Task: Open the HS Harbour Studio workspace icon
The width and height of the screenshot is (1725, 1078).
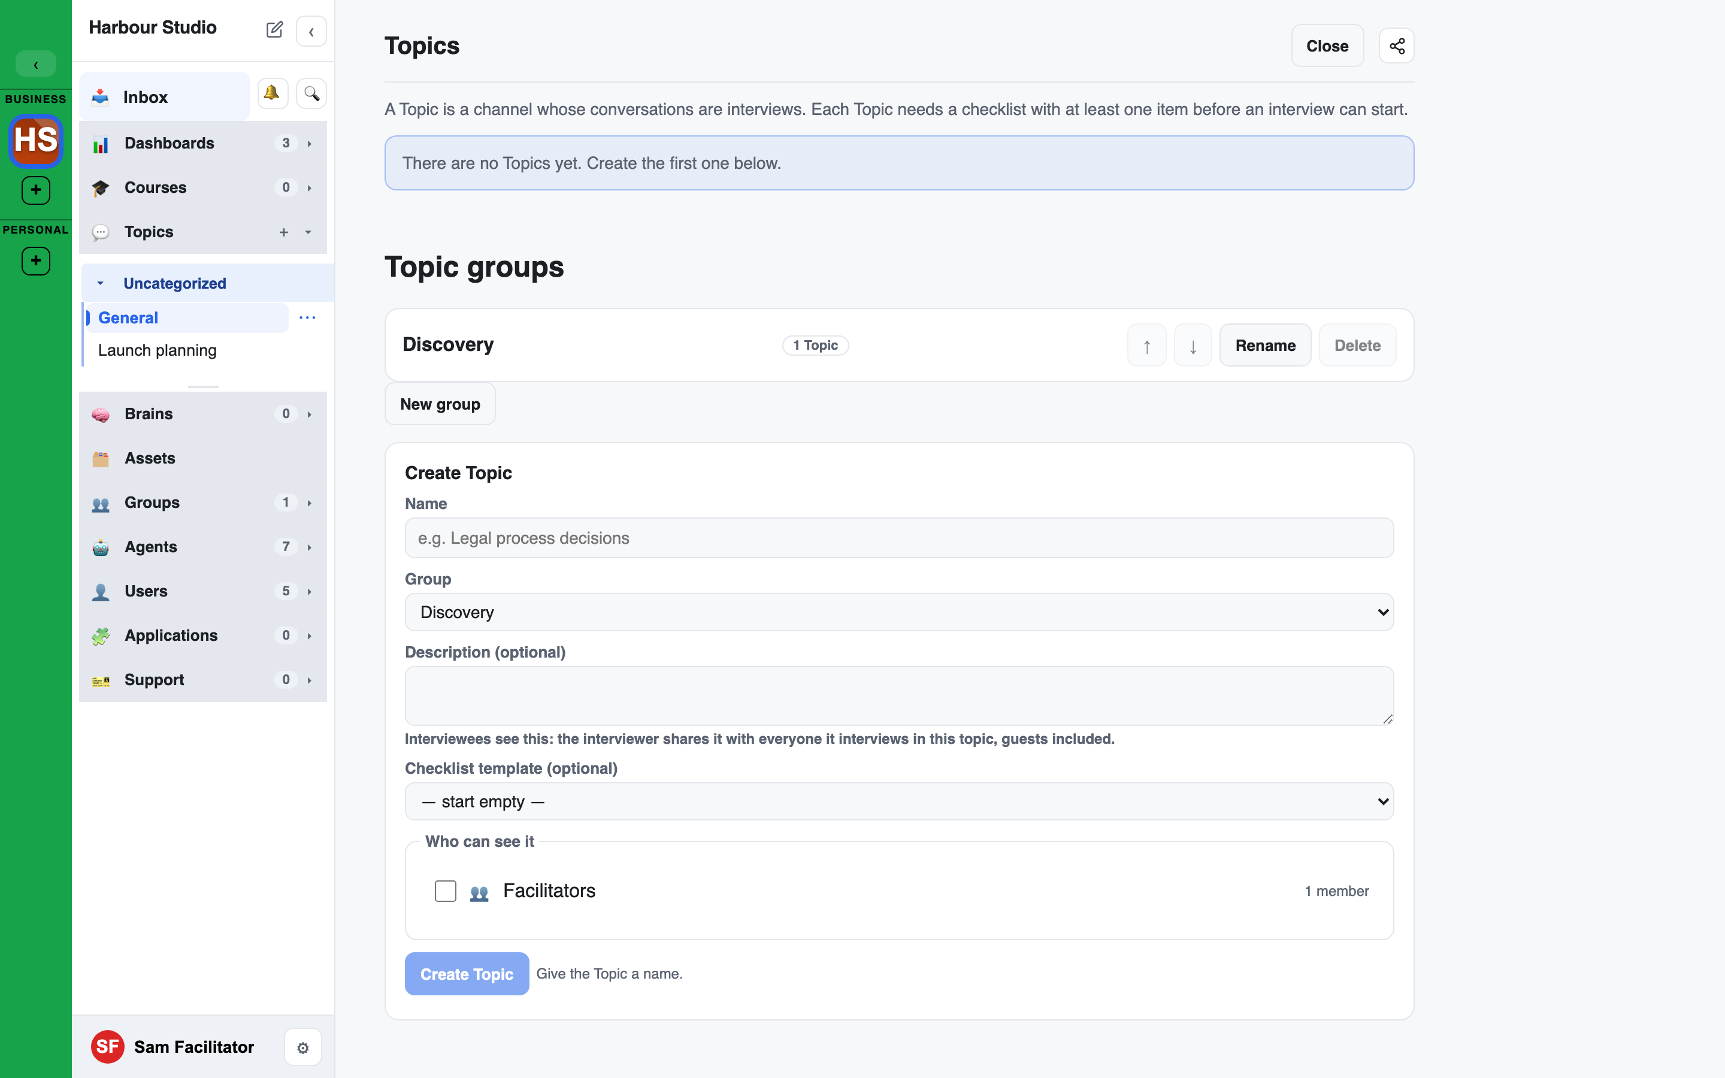Action: [36, 141]
